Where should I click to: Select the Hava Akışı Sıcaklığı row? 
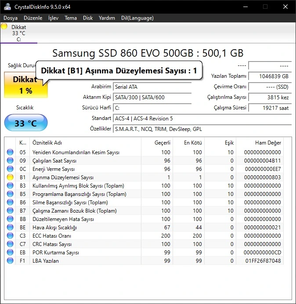pyautogui.click(x=144, y=227)
